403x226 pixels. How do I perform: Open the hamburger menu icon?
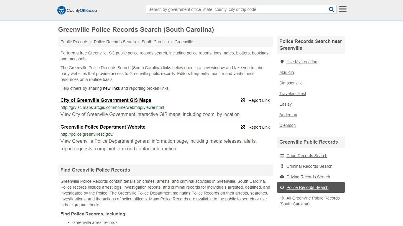point(343,9)
